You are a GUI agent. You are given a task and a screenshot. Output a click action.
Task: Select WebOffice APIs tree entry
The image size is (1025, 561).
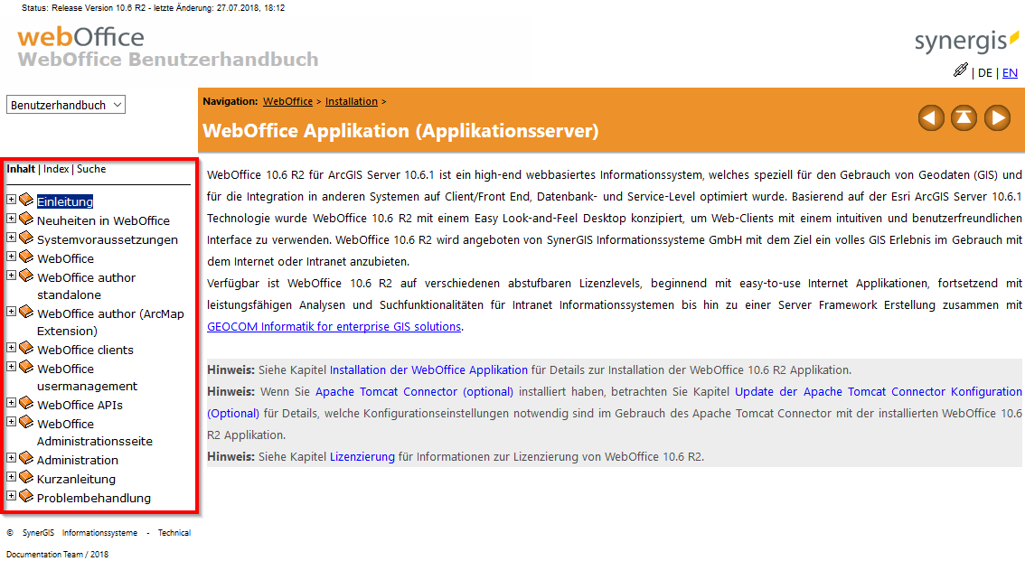tap(80, 405)
